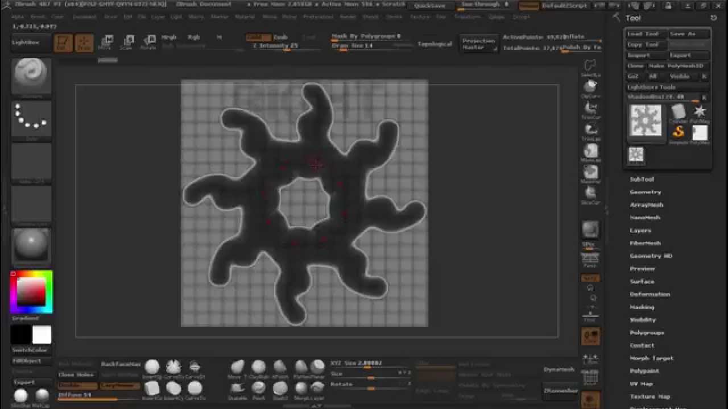Expand the ArrayMesh section
Screen dimensions: 728x409
click(647, 204)
